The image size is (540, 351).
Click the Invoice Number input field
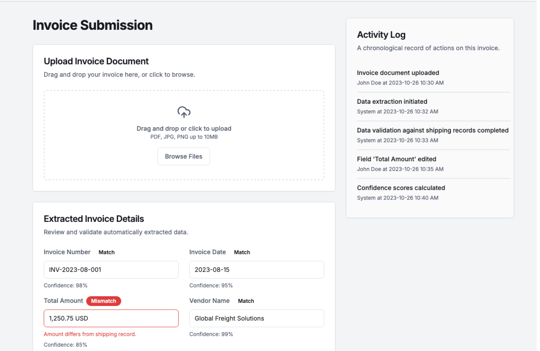111,270
